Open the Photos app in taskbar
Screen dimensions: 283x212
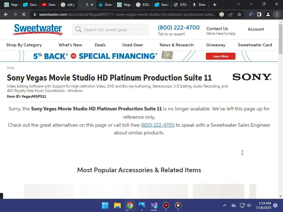(142, 205)
